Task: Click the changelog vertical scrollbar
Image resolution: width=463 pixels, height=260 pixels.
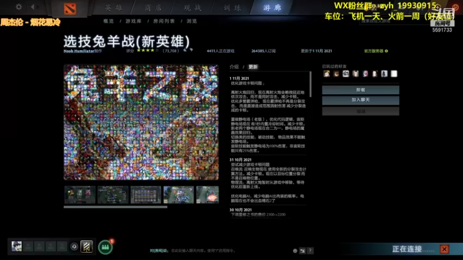Action: [310, 84]
